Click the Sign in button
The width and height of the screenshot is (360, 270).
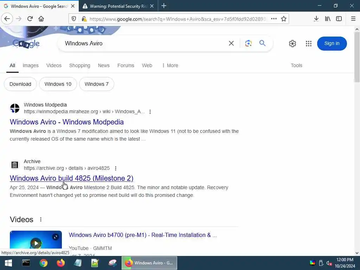click(332, 43)
